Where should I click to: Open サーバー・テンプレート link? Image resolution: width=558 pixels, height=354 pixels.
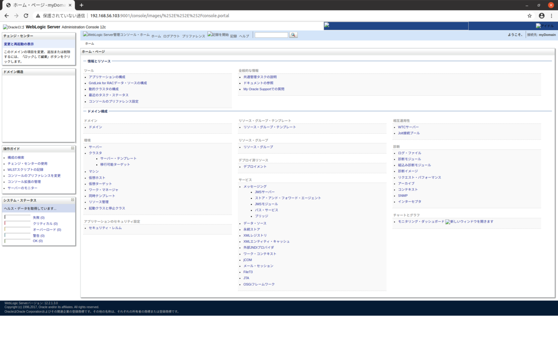(119, 158)
